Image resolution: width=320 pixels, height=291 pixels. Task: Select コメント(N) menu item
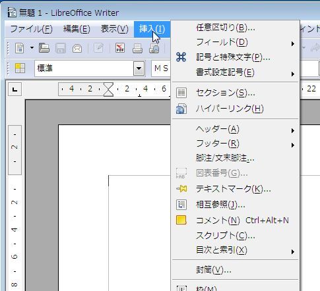236,221
